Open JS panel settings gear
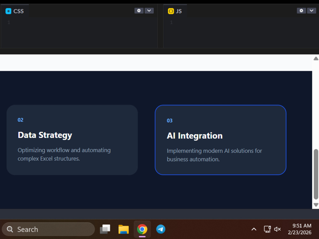 pos(301,11)
